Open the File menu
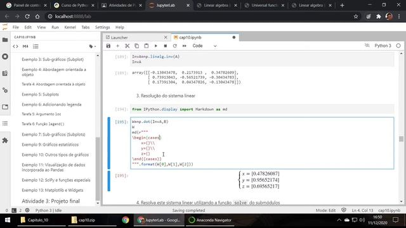Image resolution: width=406 pixels, height=228 pixels. (15, 27)
